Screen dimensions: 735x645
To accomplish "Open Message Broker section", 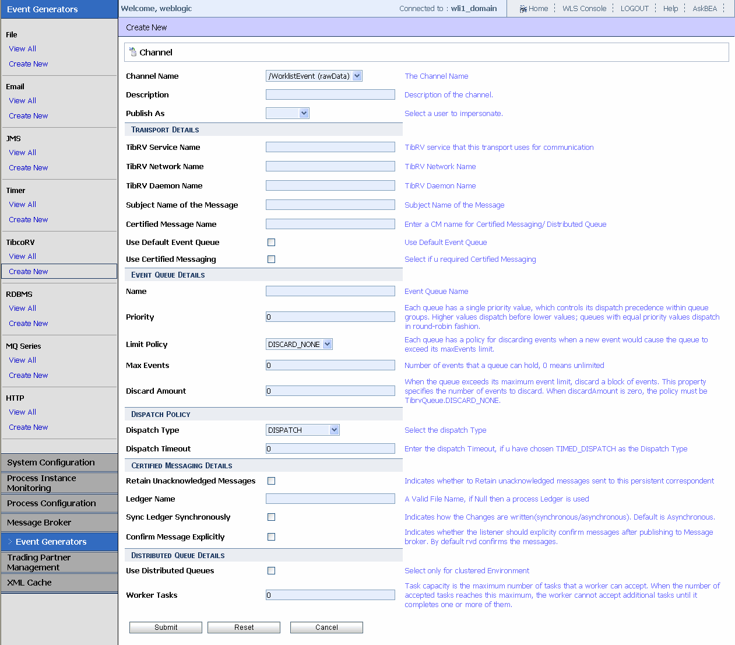I will [x=59, y=523].
